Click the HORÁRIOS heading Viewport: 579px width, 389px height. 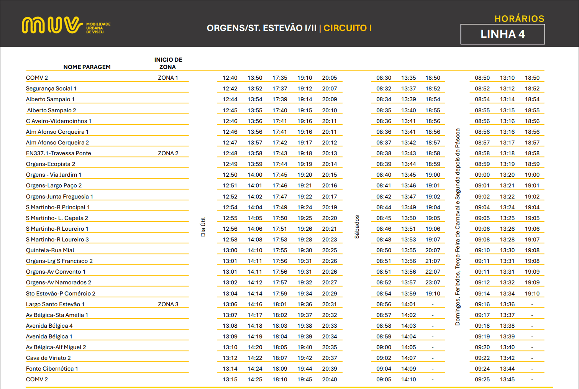[519, 19]
